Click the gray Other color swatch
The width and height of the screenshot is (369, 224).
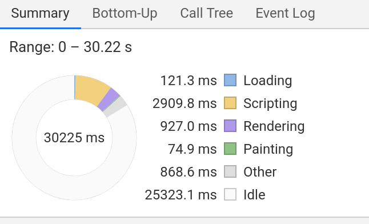(230, 171)
